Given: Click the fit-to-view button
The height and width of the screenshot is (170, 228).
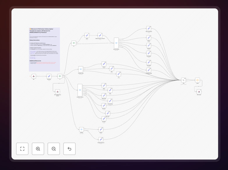Looking at the screenshot, I should (22, 149).
